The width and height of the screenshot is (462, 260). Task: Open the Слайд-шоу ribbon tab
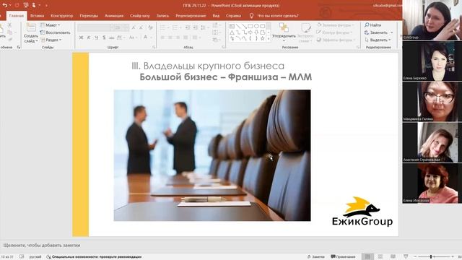click(140, 16)
